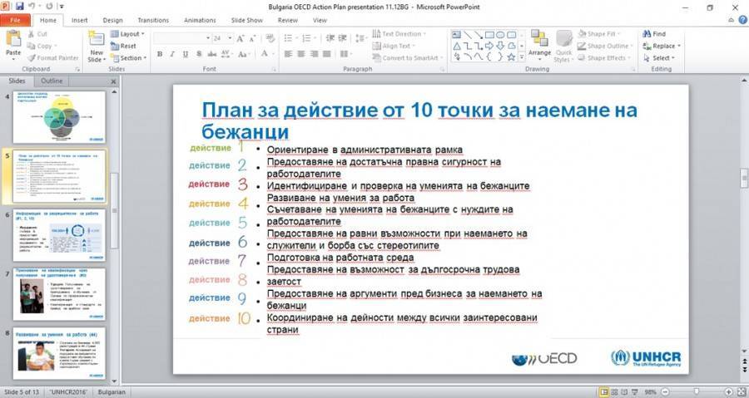This screenshot has width=749, height=398.
Task: Open the Outline pane tab
Action: [x=52, y=81]
